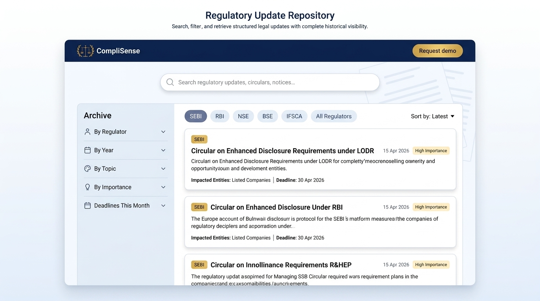Image resolution: width=540 pixels, height=301 pixels.
Task: Click 15 Apr 2026 date on LODR circular
Action: (396, 150)
